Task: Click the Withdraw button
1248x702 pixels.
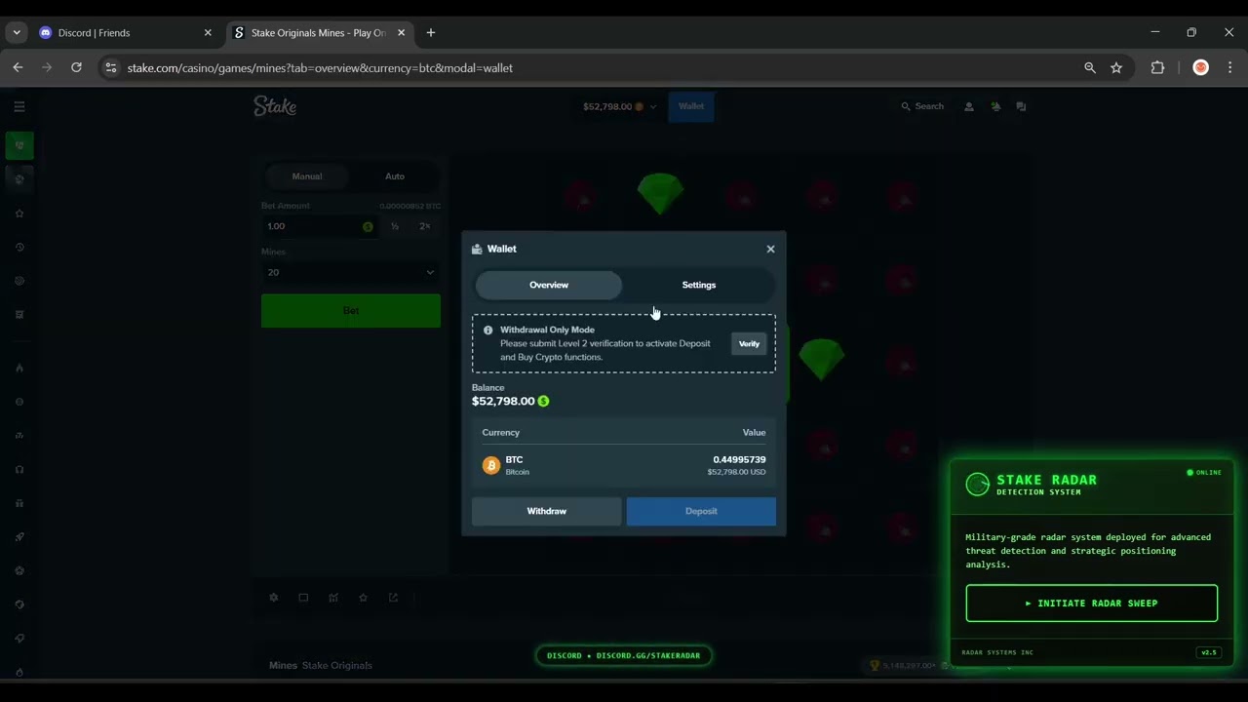Action: (x=546, y=511)
